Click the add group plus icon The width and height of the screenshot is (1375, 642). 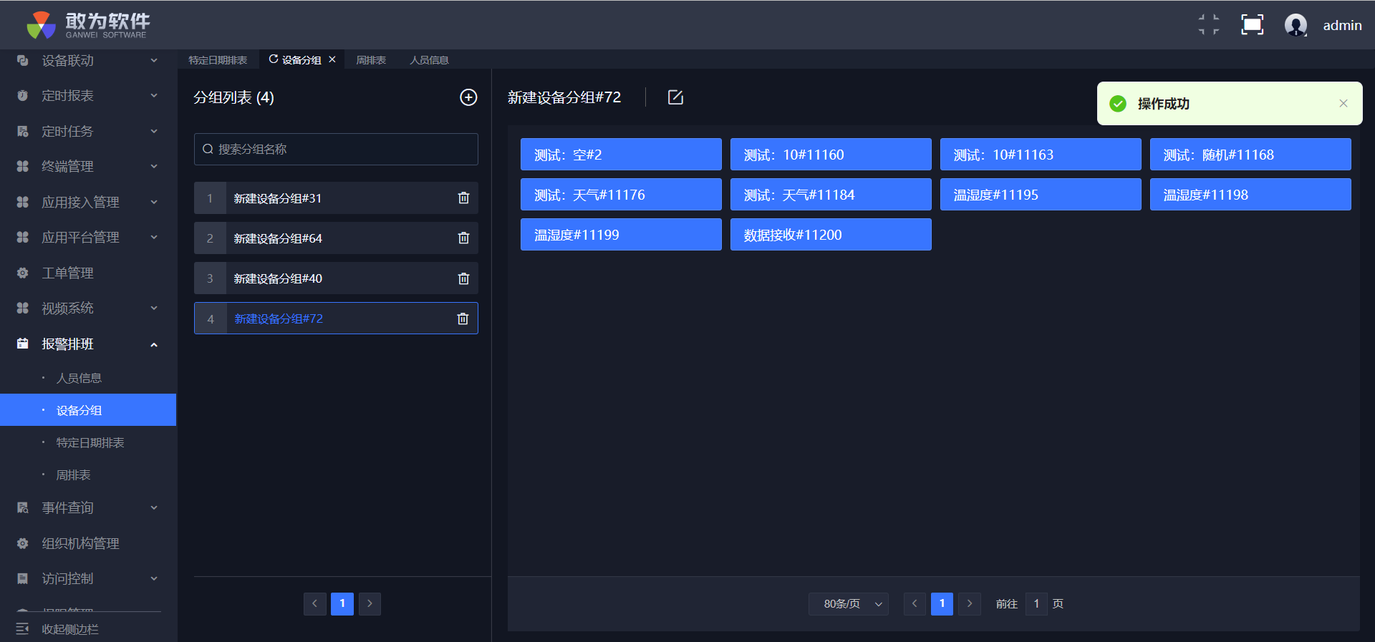point(468,97)
